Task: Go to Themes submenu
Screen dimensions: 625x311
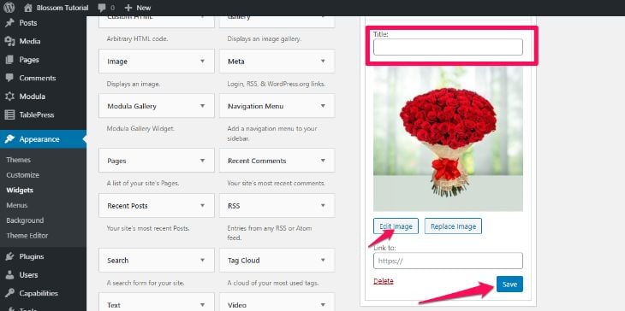Action: click(x=18, y=160)
